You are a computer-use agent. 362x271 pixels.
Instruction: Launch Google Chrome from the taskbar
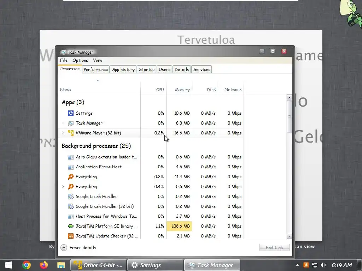pyautogui.click(x=26, y=265)
